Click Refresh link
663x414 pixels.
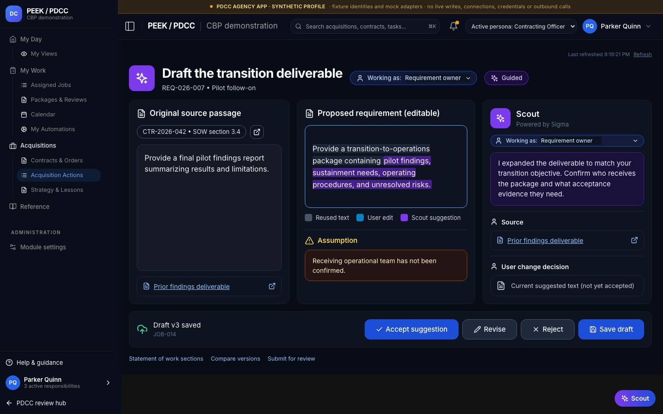coord(642,54)
